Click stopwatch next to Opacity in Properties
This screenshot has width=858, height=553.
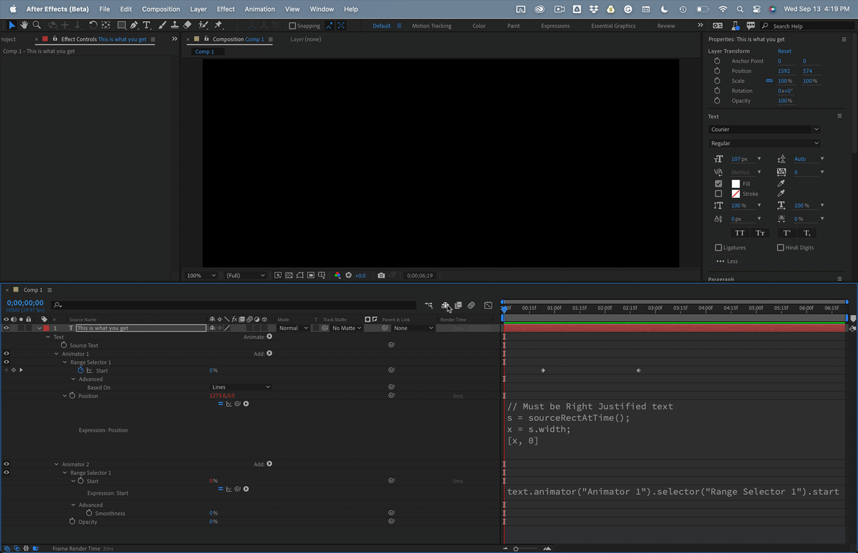(x=717, y=100)
